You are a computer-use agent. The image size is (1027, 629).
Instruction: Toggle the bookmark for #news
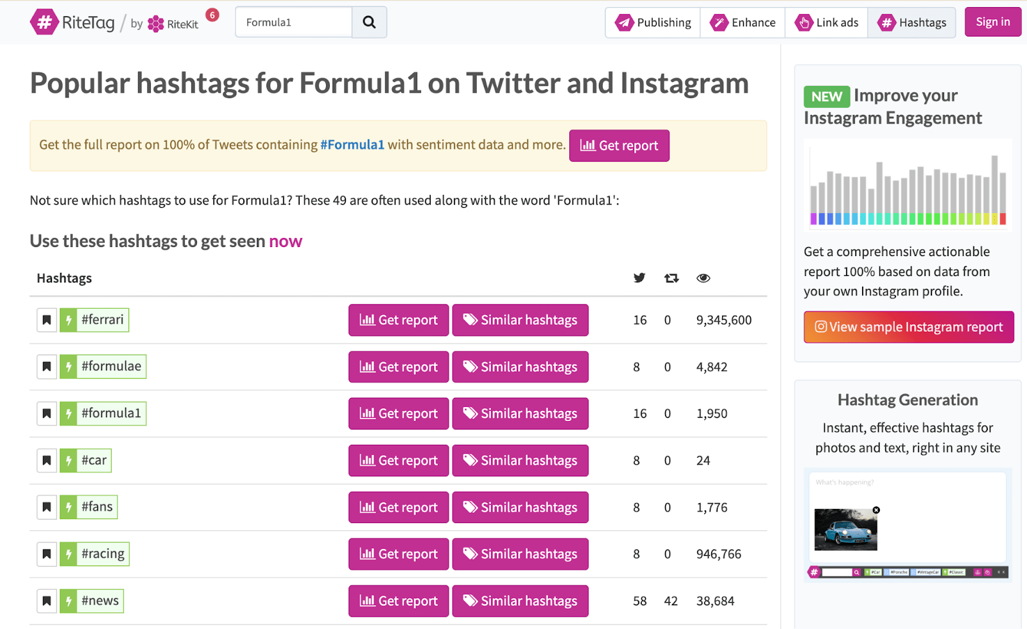46,601
